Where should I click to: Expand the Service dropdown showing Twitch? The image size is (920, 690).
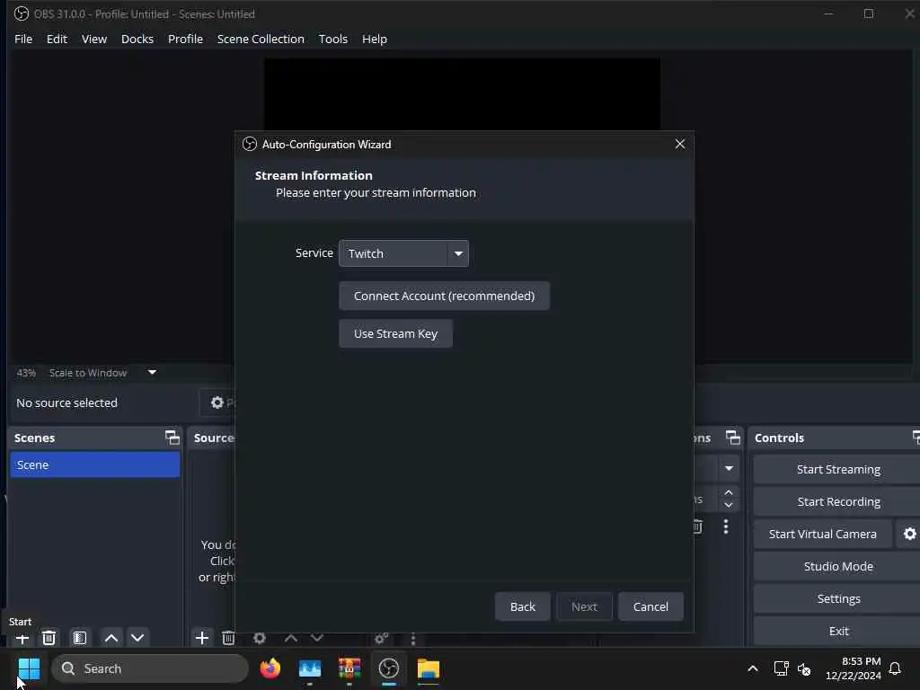click(x=403, y=253)
